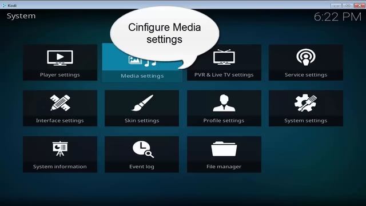Image resolution: width=366 pixels, height=206 pixels.
Task: Select the Media settings label
Action: point(142,76)
